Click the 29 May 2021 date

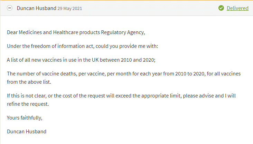[70, 9]
